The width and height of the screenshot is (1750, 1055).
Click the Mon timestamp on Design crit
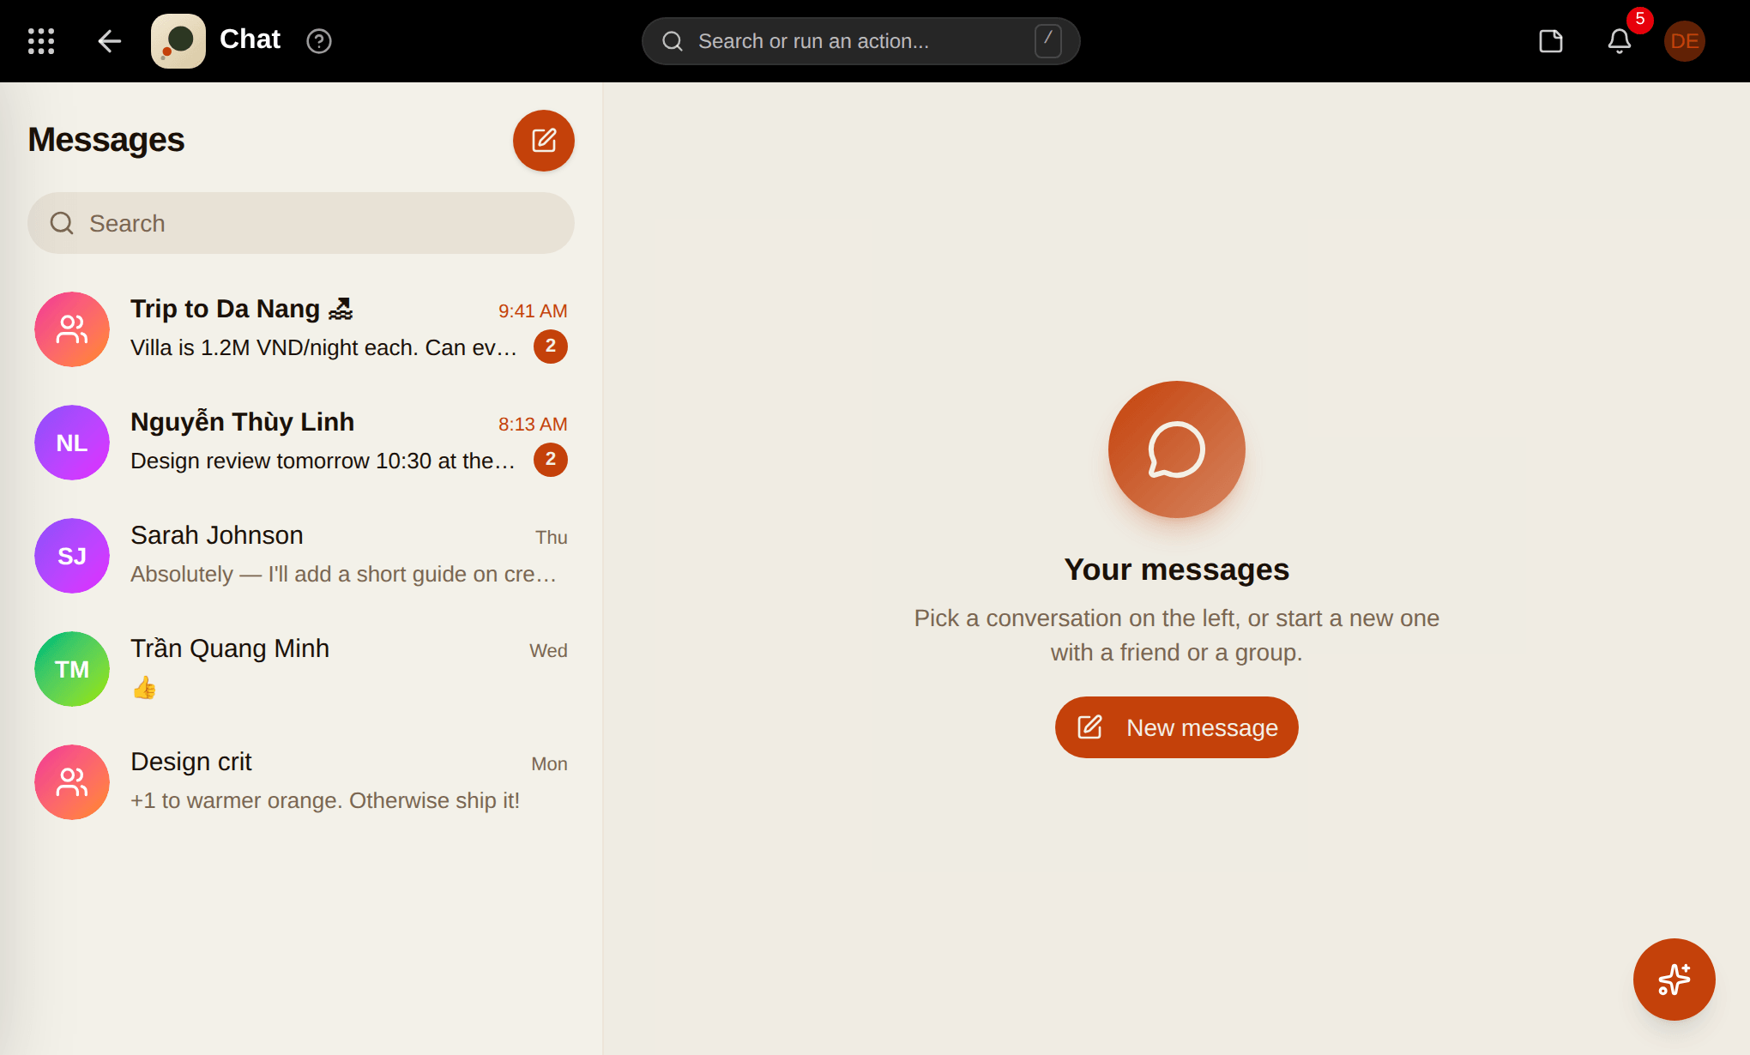(549, 764)
